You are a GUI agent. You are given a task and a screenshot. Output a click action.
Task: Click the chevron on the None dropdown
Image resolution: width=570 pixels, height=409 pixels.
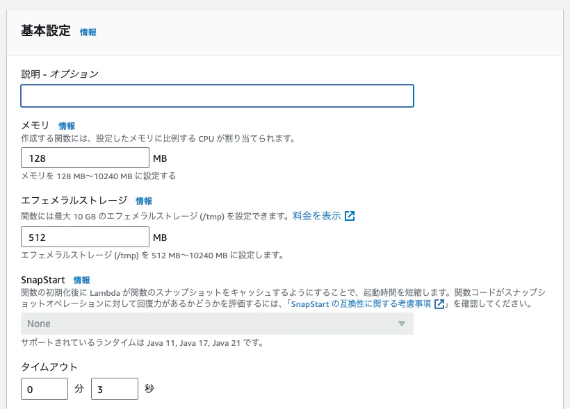coord(402,325)
